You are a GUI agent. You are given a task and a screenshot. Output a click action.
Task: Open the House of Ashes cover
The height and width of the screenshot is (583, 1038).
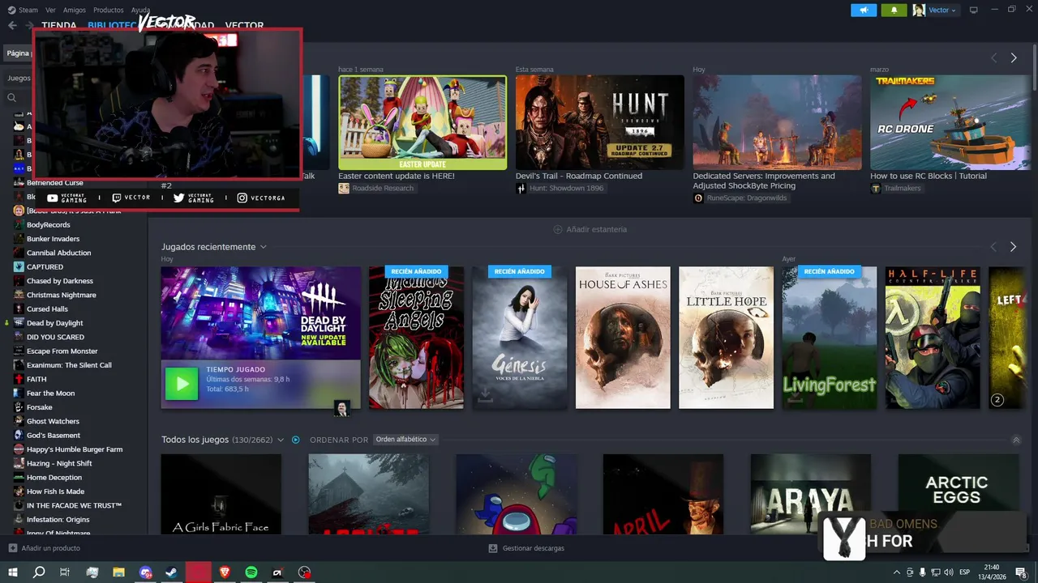pyautogui.click(x=623, y=338)
